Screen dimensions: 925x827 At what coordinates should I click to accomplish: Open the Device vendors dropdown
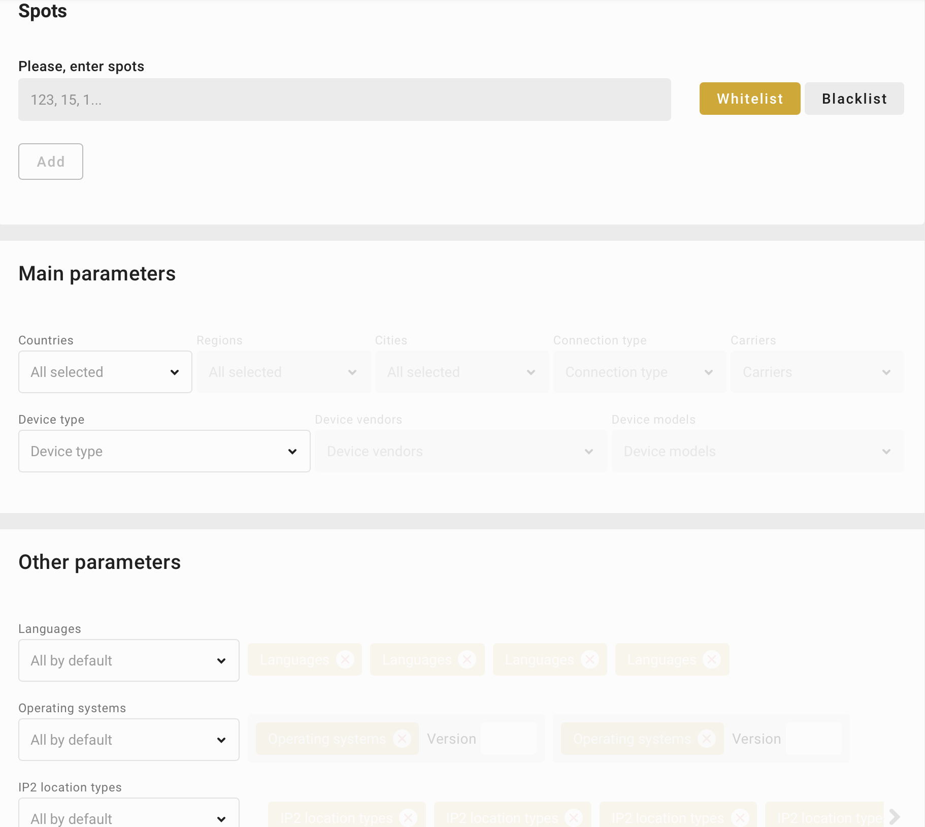460,451
